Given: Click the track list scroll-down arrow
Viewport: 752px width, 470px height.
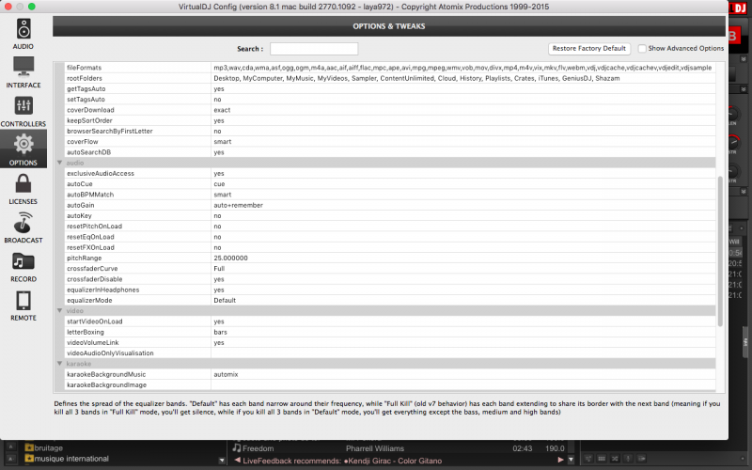Looking at the screenshot, I should [x=571, y=460].
